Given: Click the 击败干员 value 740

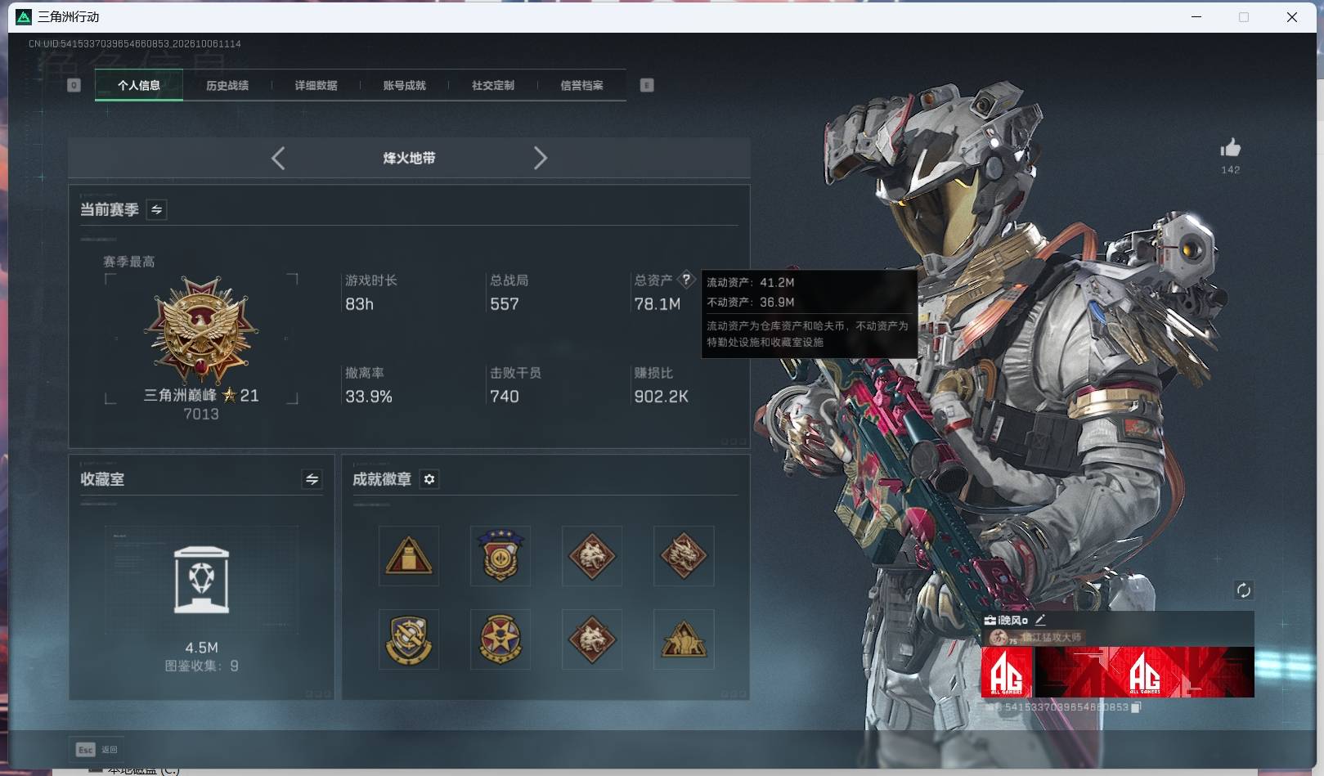Looking at the screenshot, I should [x=505, y=397].
